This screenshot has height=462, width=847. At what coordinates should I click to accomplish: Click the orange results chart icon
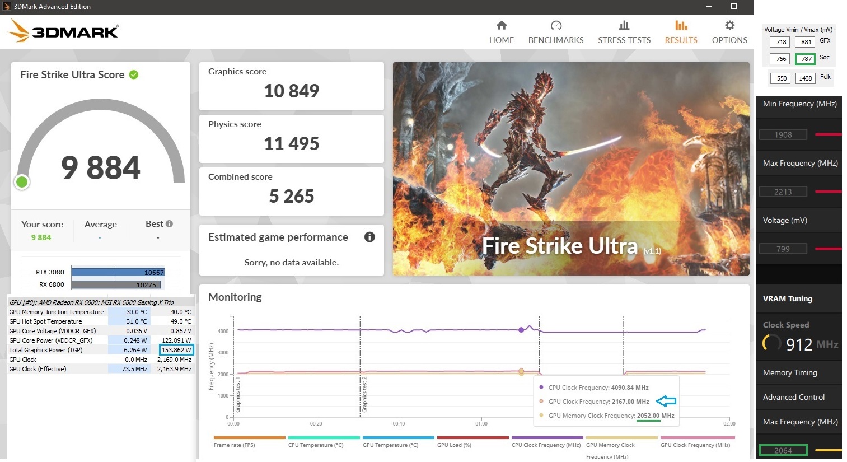click(x=681, y=25)
